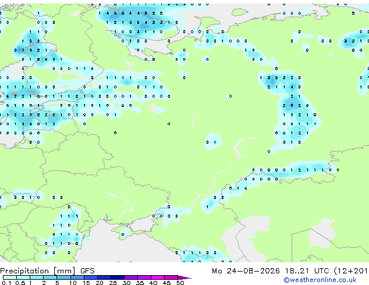This screenshot has height=285, width=369.
Task: Click the arrow-shaped swatch above 50 mm
Action: click(x=185, y=277)
